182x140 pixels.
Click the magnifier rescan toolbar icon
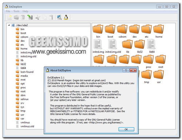[x=59, y=17]
